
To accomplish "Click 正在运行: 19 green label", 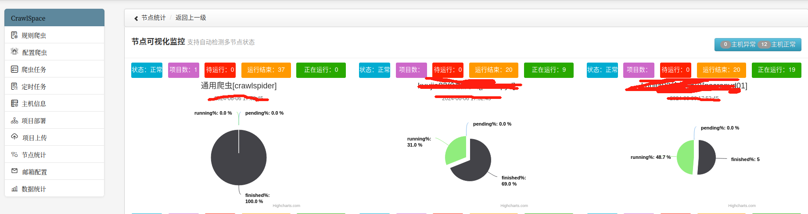I will point(776,70).
